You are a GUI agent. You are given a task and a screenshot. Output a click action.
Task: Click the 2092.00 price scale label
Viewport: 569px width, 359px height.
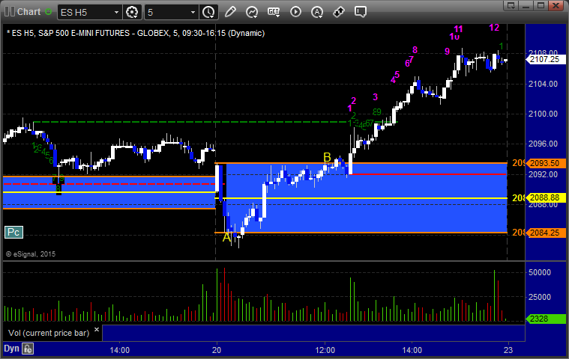pos(543,174)
